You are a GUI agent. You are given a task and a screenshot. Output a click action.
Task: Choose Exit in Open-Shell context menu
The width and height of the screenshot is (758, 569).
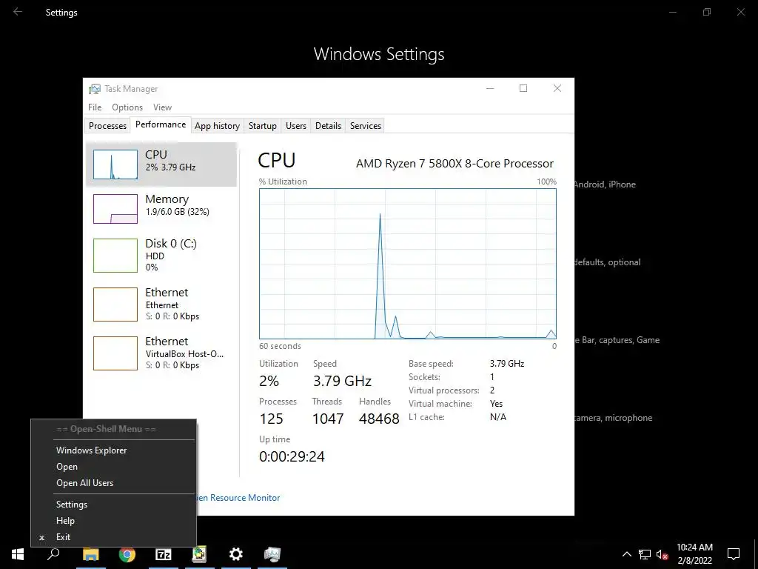point(113,537)
